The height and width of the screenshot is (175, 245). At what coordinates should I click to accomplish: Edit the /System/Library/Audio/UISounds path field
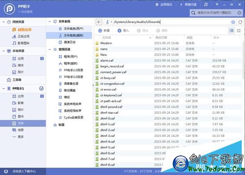coord(171,22)
